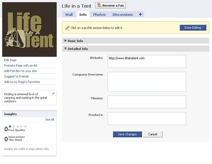This screenshot has width=212, height=164.
Task: Click the pencil notepad icon in the yellow edit banner
Action: pos(67,28)
